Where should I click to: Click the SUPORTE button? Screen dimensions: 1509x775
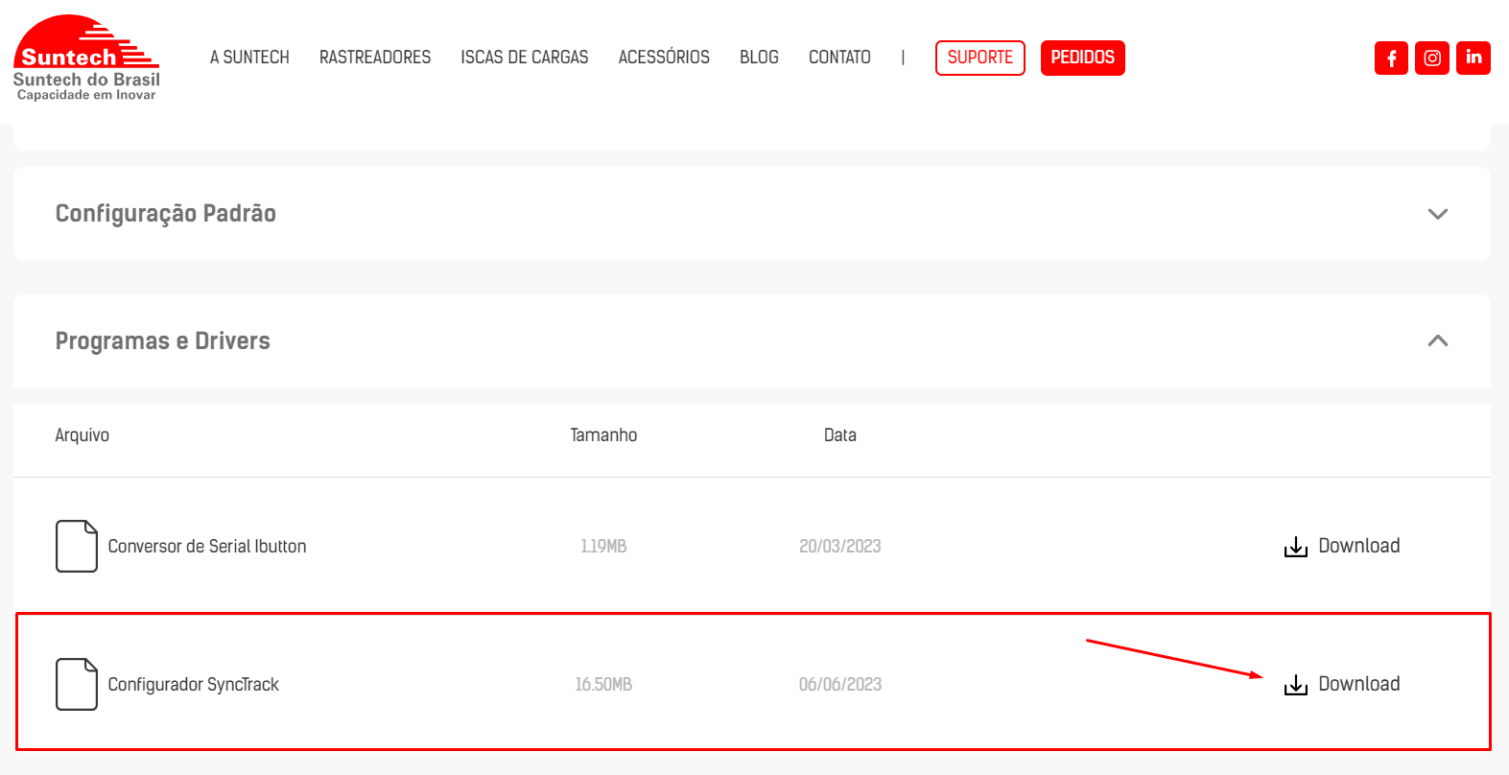(x=980, y=58)
